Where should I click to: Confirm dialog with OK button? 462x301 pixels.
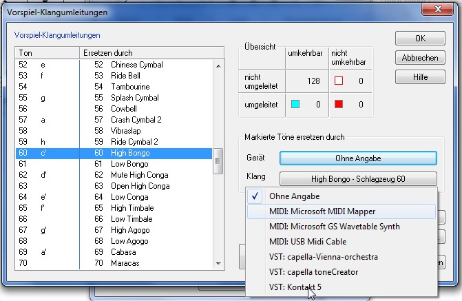click(x=419, y=39)
